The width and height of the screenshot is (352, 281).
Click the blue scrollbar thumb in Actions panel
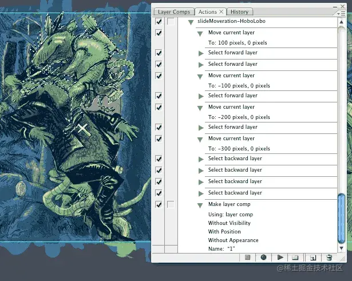pos(341,219)
